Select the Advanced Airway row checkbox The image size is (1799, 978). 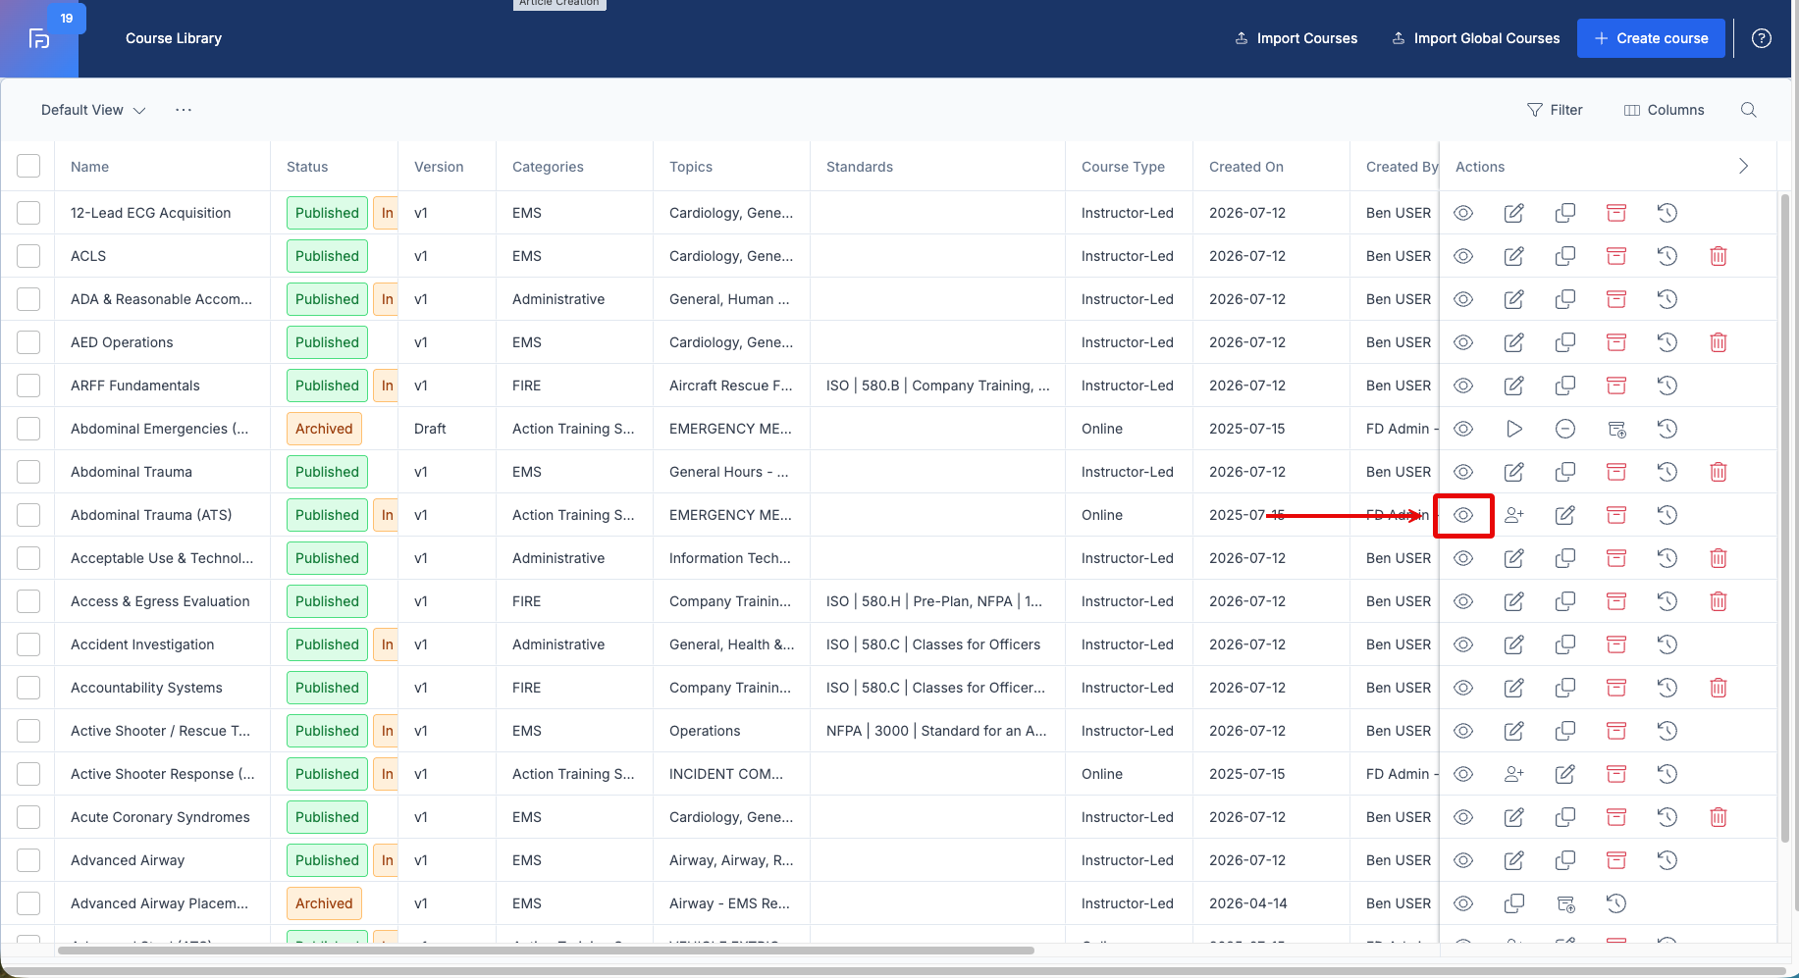28,860
